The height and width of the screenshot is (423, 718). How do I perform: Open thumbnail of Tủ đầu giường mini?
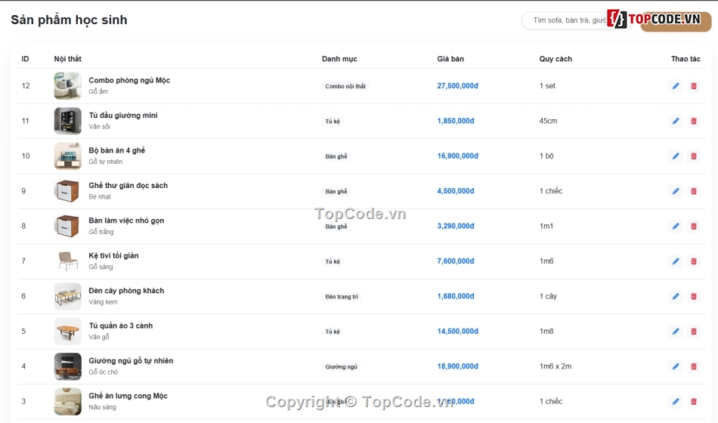[68, 121]
